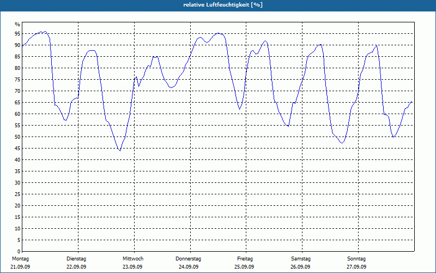
Task: Select the Samstag day label
Action: [301, 259]
